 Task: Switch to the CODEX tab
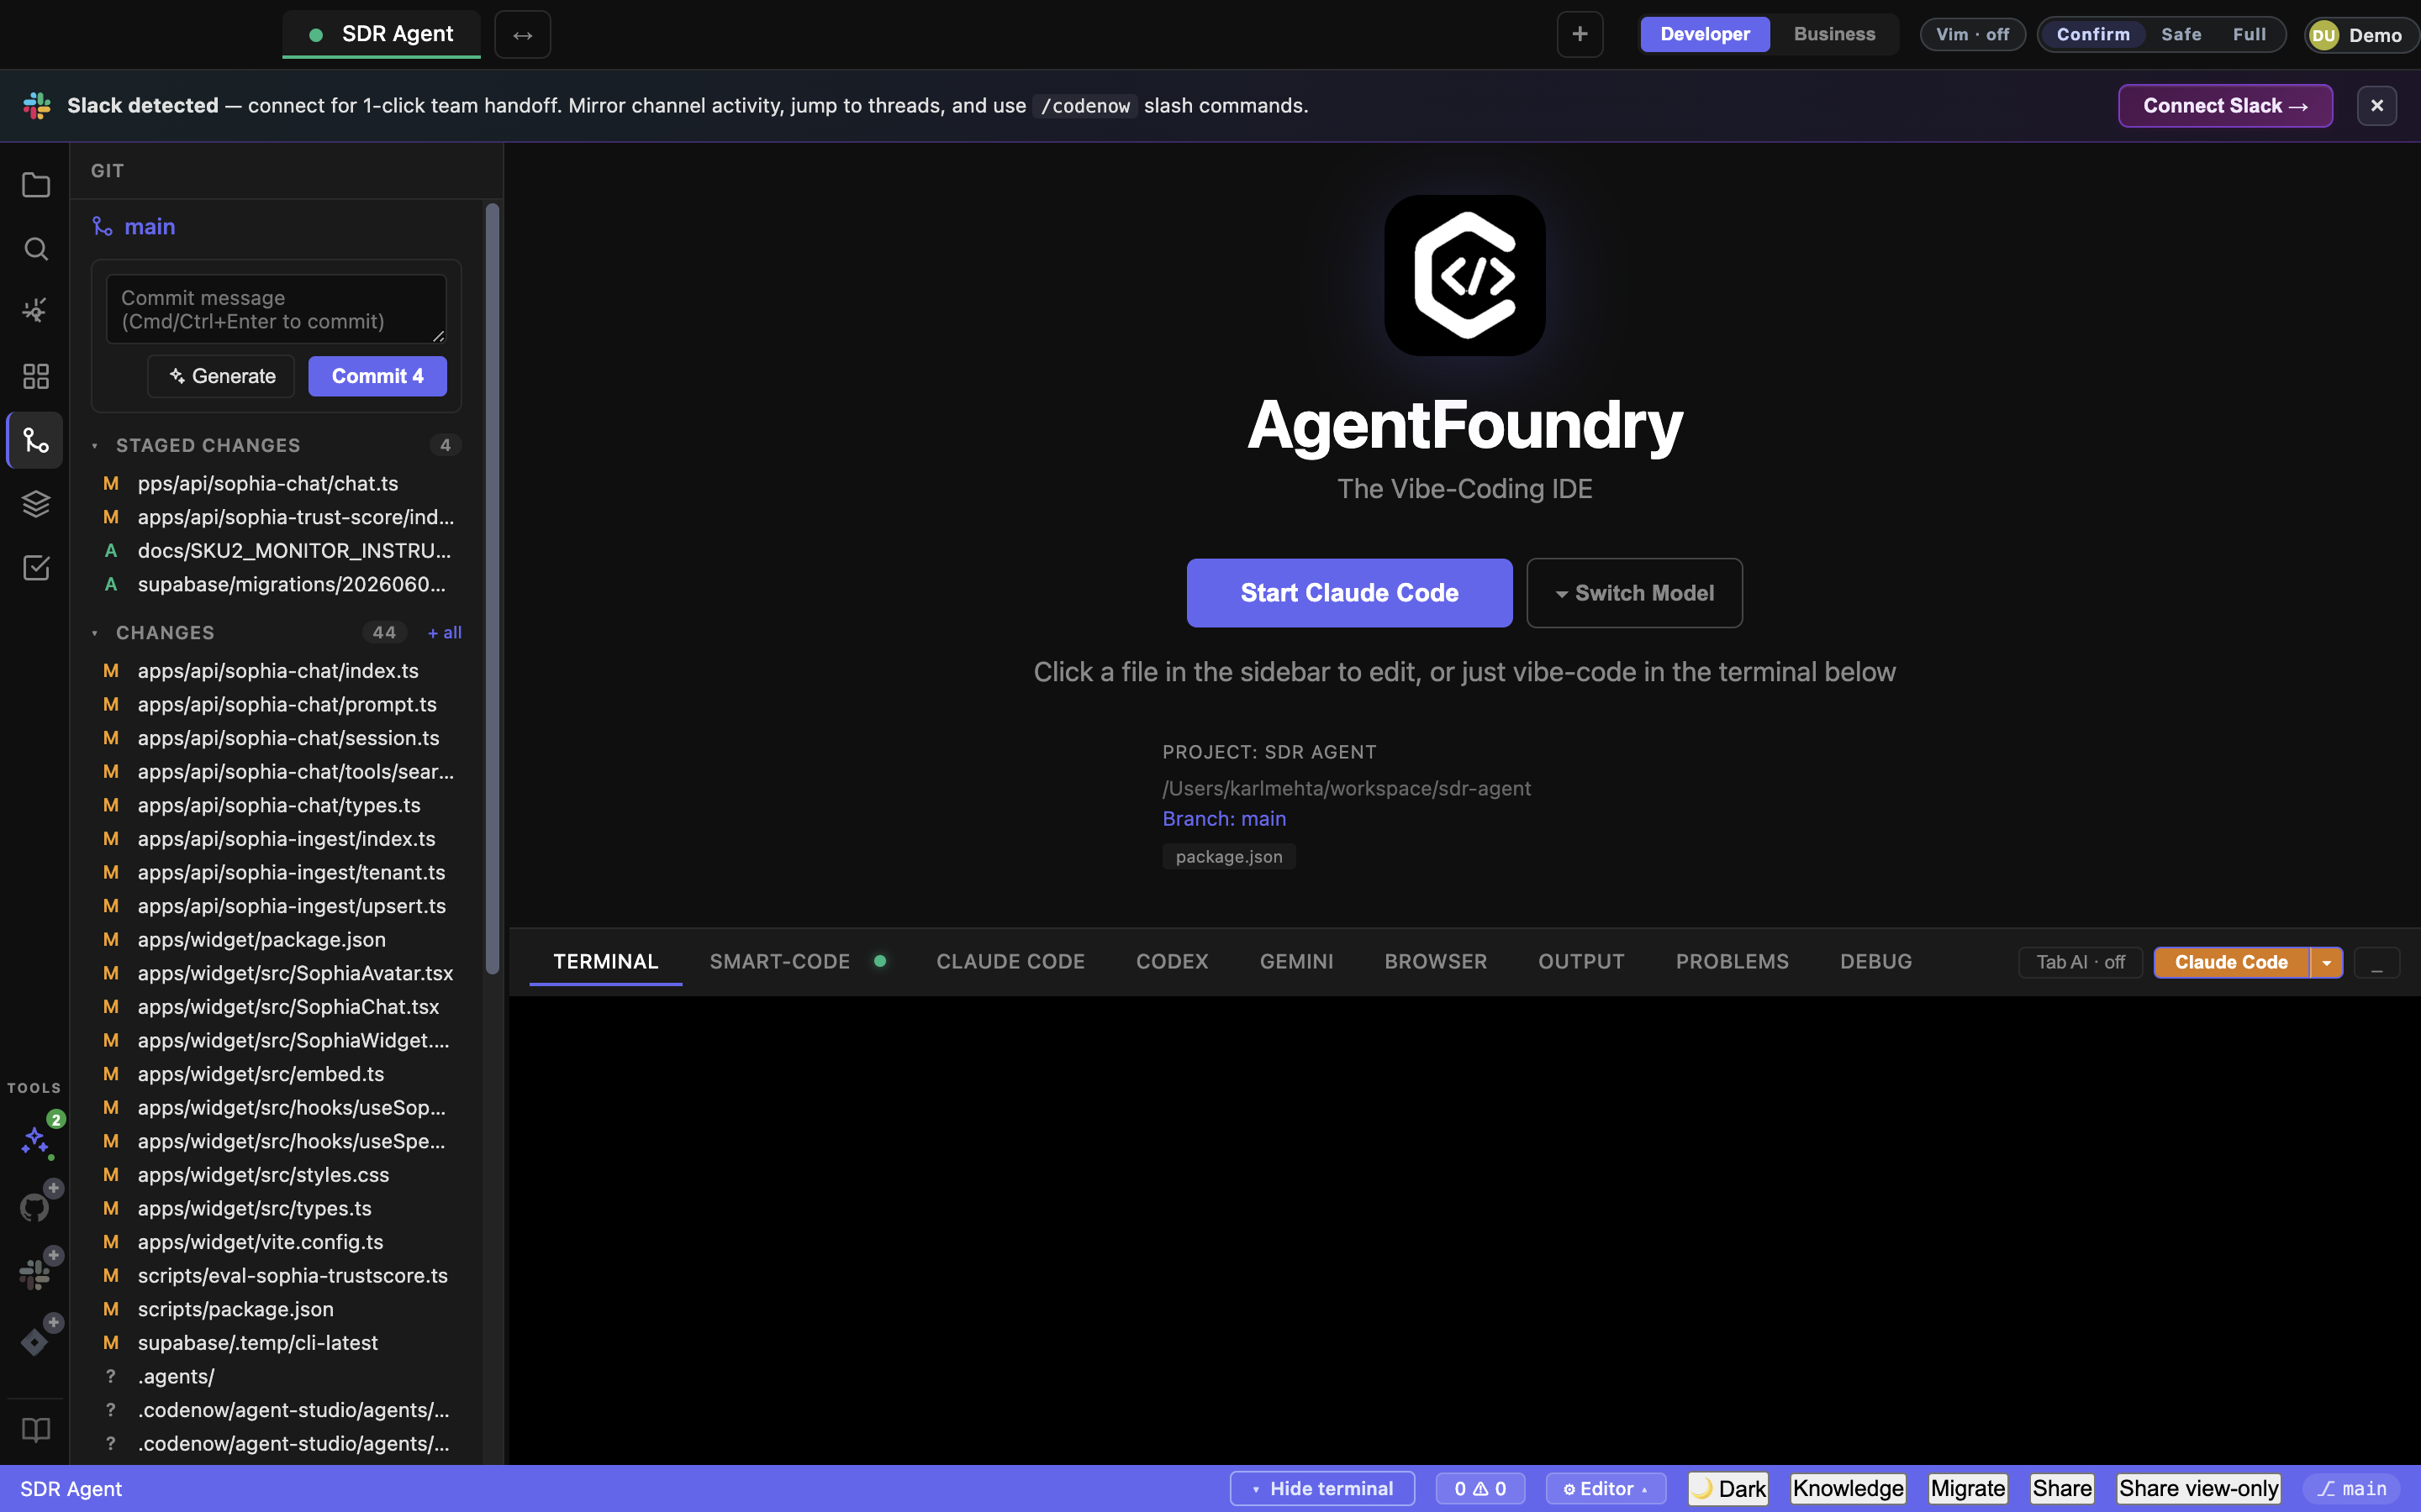click(x=1172, y=962)
